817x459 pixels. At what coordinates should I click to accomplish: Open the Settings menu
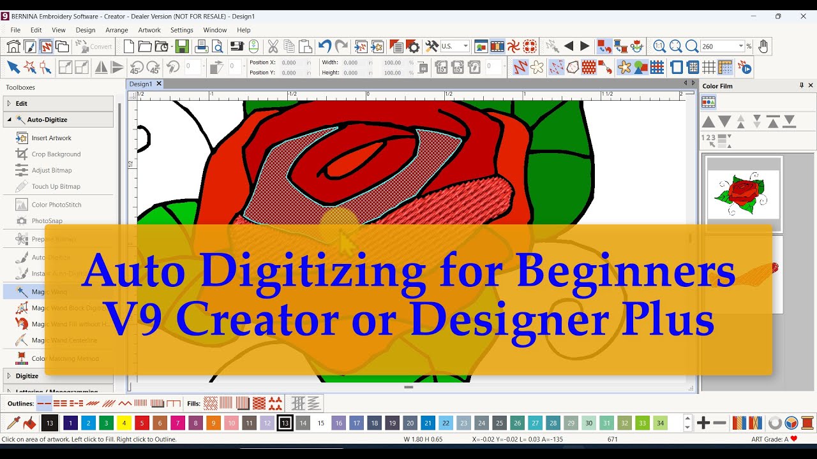(182, 30)
